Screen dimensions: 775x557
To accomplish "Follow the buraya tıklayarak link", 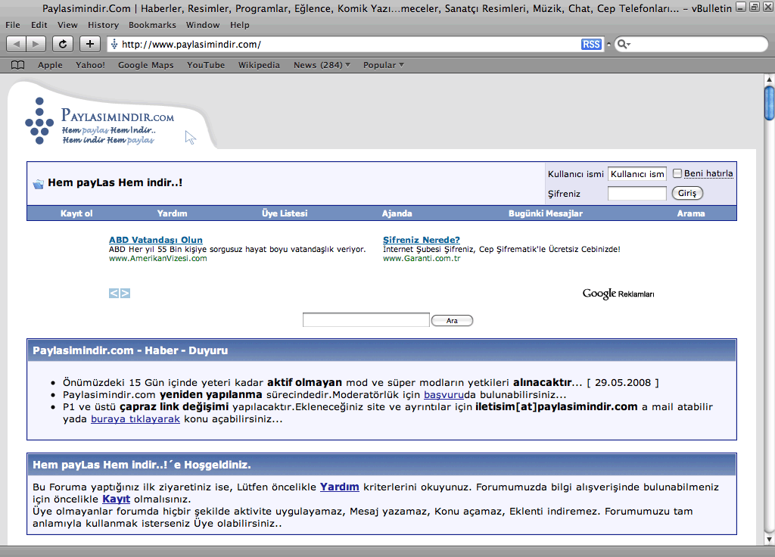I will [x=135, y=419].
